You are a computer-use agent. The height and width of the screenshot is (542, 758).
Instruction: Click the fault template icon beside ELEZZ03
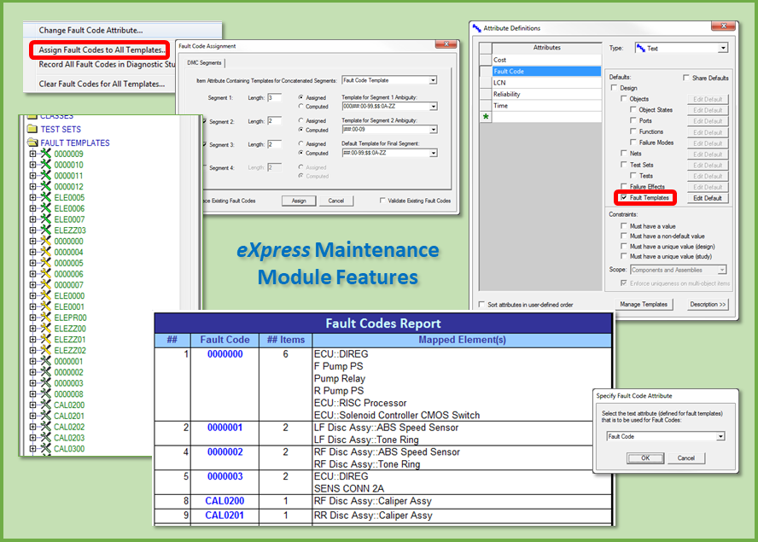point(46,230)
